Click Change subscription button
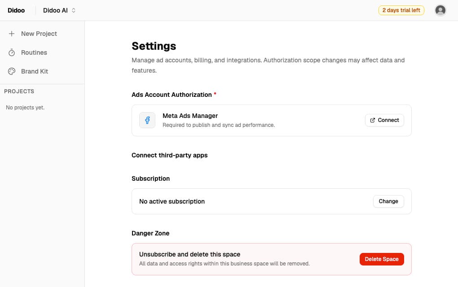The width and height of the screenshot is (458, 287). 388,201
